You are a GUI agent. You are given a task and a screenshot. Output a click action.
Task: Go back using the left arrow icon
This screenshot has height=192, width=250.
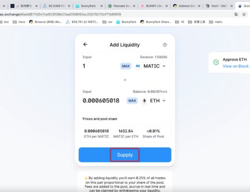coord(85,44)
